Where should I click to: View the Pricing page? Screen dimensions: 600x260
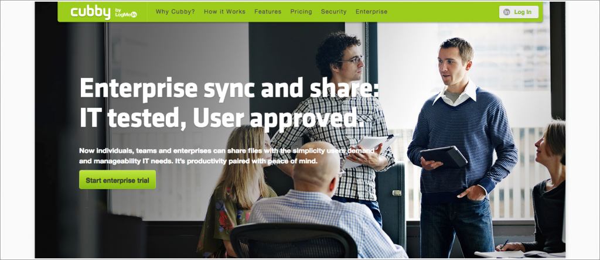(301, 12)
